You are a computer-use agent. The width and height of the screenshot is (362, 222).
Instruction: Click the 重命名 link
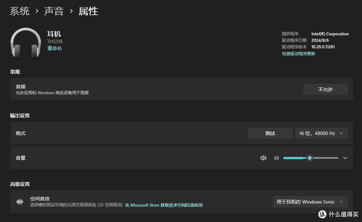[55, 48]
